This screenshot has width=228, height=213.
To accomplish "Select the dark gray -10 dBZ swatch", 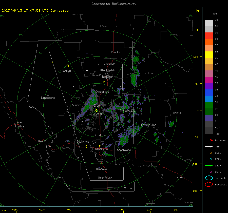I will coord(209,131).
